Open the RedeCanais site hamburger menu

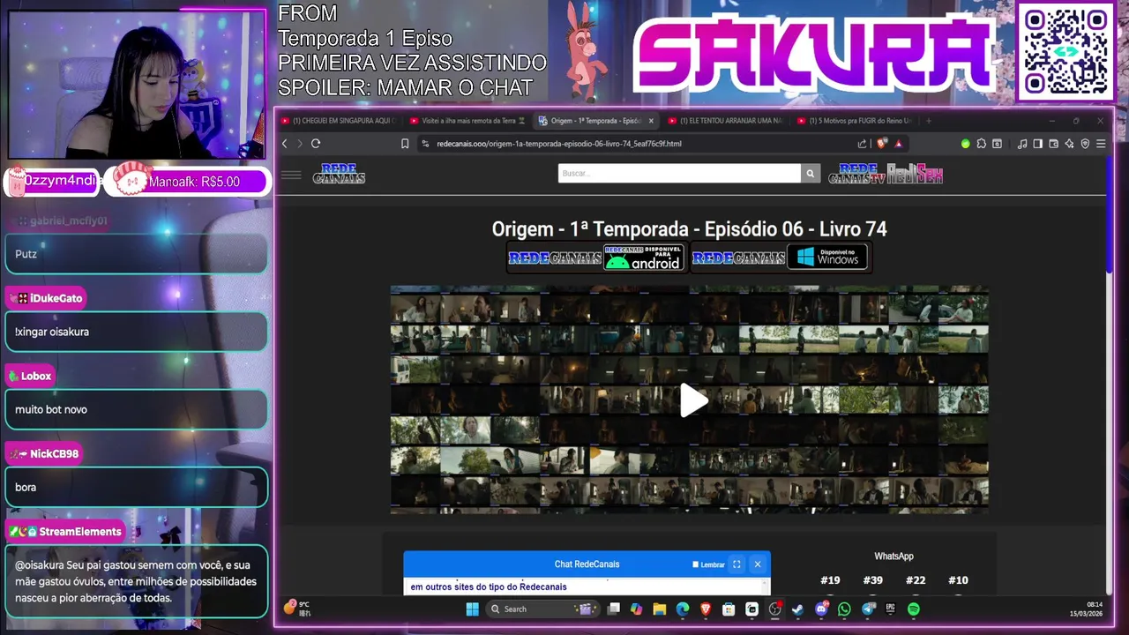(291, 175)
